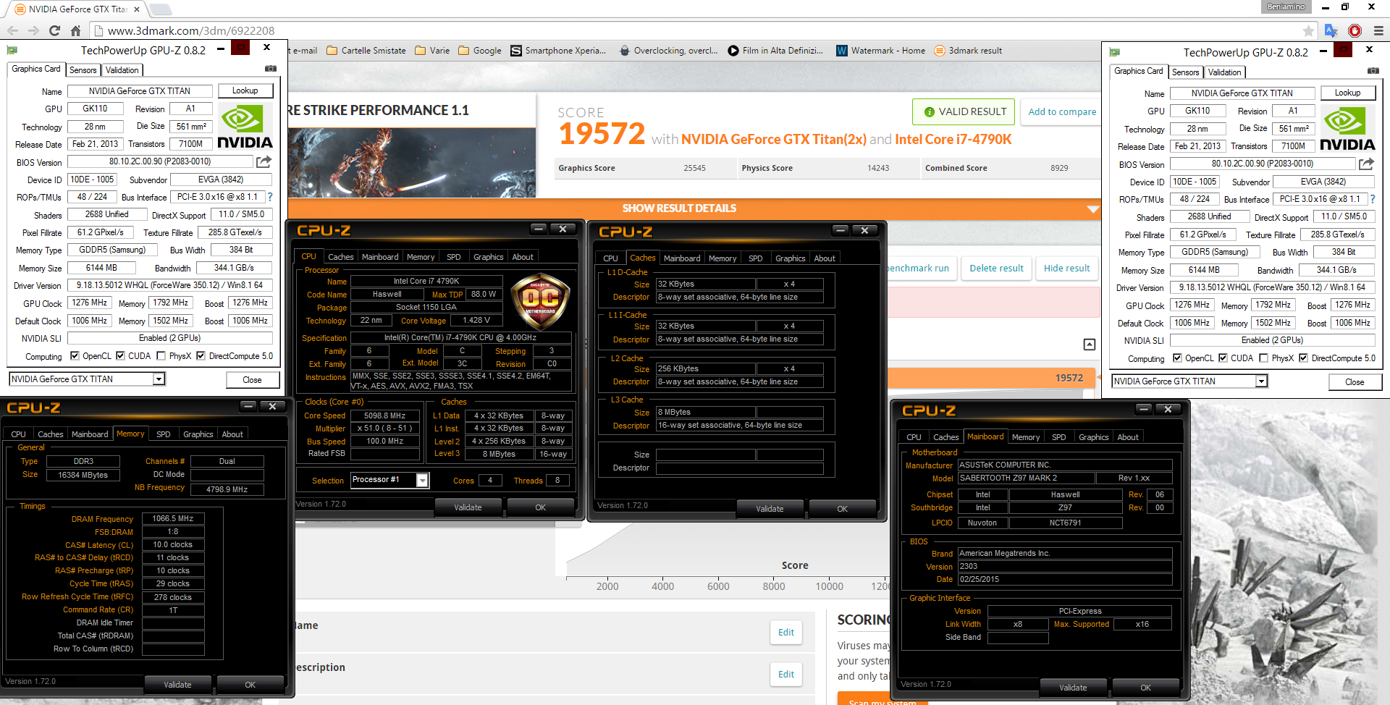Bookmark this page with star icon
The image size is (1390, 705).
(1308, 30)
